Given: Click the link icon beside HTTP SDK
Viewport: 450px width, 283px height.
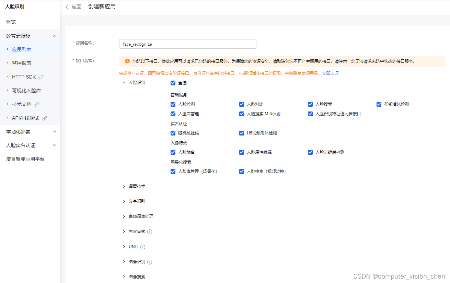Looking at the screenshot, I should pos(41,77).
